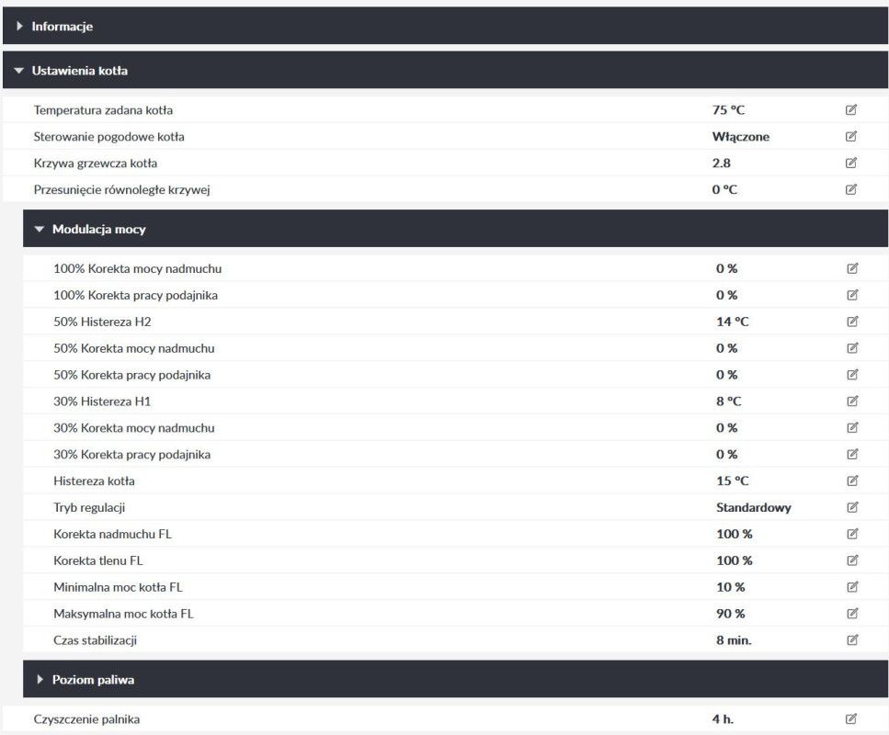Click the Włączone value for weather control
889x735 pixels.
pos(740,137)
